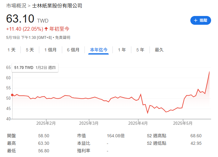218x157 pixels.
Task: Show the 5 年 chart range
Action: pos(140,50)
